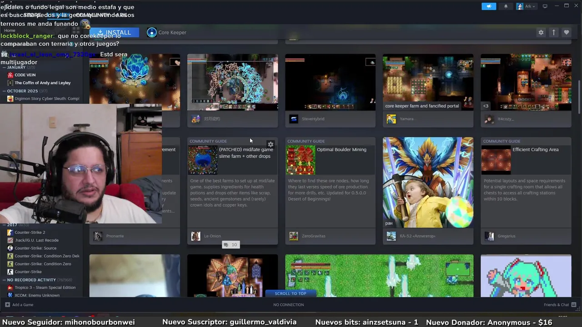Click the Tropico 3 game icon
Viewport: 582px width, 327px height.
tap(10, 287)
